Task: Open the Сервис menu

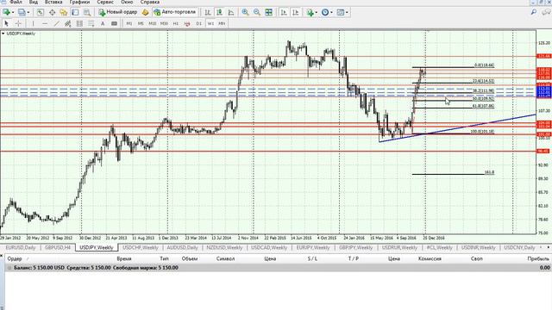Action: point(105,2)
